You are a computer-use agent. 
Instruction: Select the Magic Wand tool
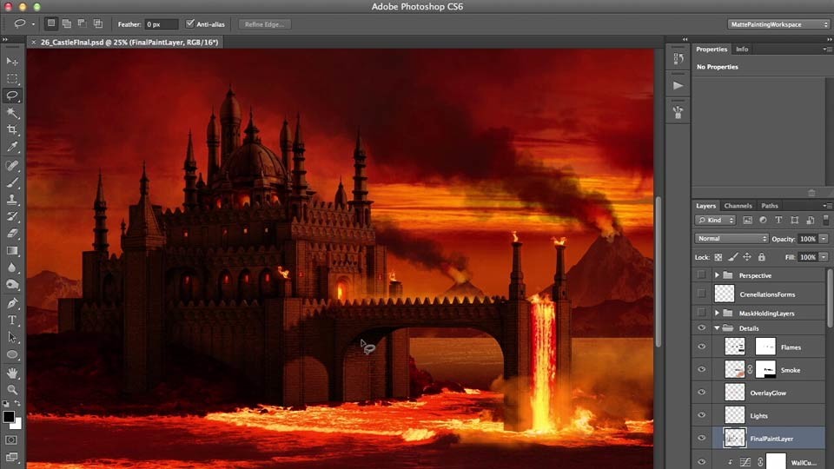click(11, 113)
